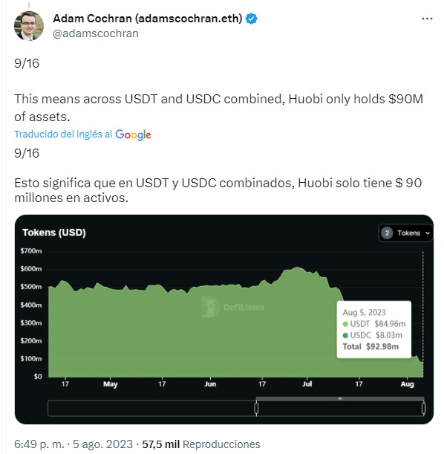Viewport: 444px width, 454px height.
Task: Click the blue verified badge icon
Action: click(251, 19)
